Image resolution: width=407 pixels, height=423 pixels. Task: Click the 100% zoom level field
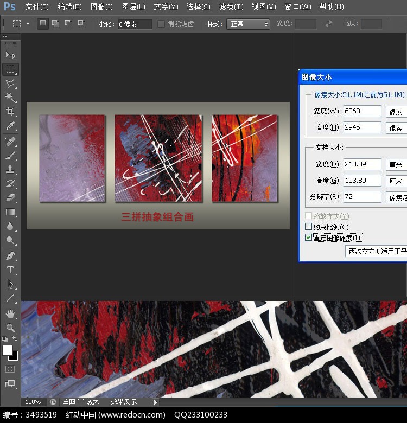[x=33, y=402]
